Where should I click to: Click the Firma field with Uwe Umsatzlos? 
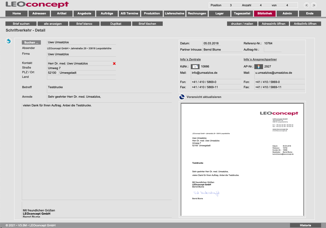81,54
